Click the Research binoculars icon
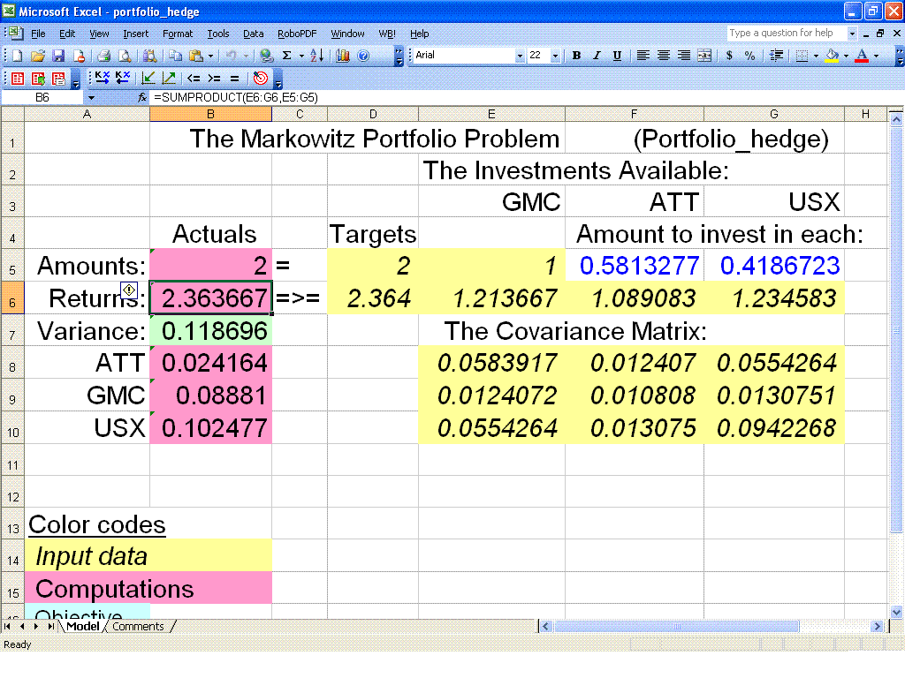905x678 pixels. [x=150, y=56]
